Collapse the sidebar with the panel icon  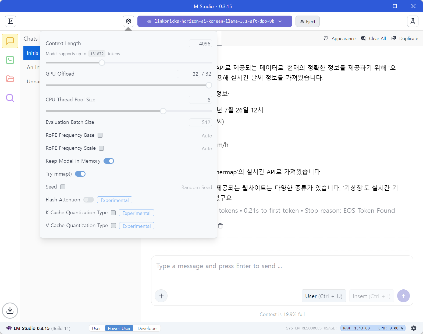(x=10, y=21)
